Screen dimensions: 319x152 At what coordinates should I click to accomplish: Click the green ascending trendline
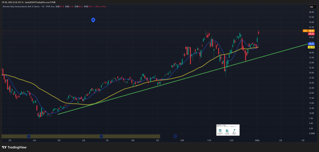(x=156, y=84)
